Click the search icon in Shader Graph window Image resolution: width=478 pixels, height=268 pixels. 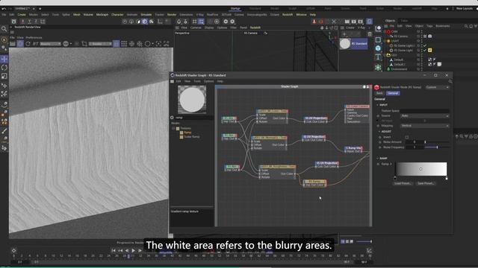point(450,81)
